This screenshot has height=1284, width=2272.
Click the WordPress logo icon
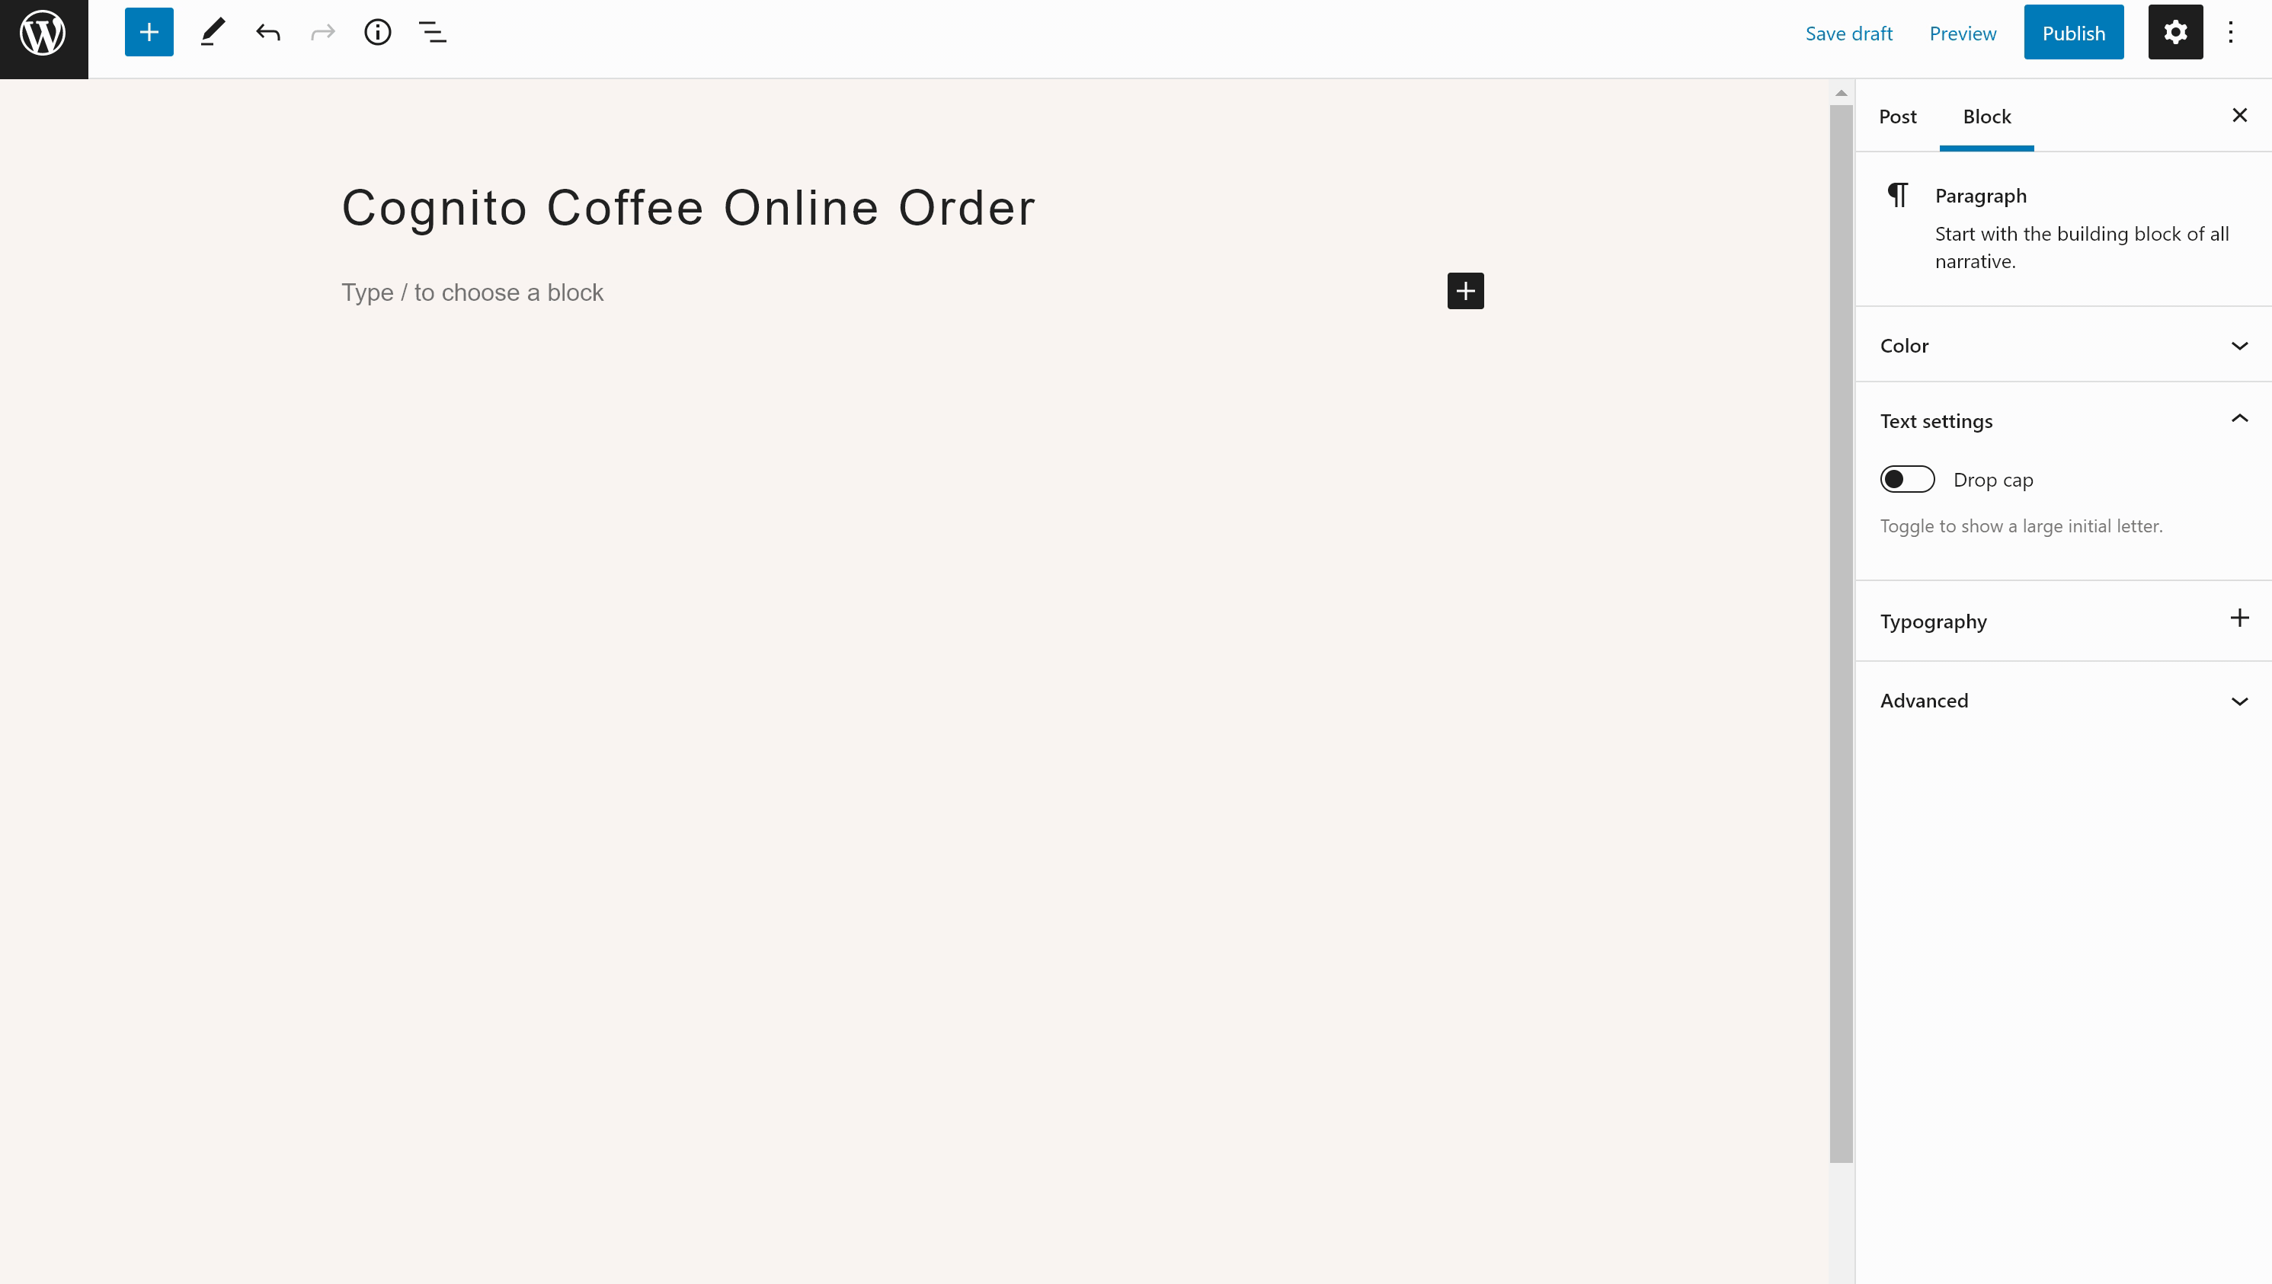click(x=43, y=31)
